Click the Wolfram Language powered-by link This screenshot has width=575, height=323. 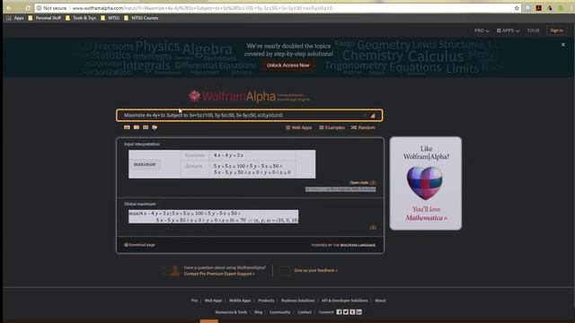coord(358,245)
